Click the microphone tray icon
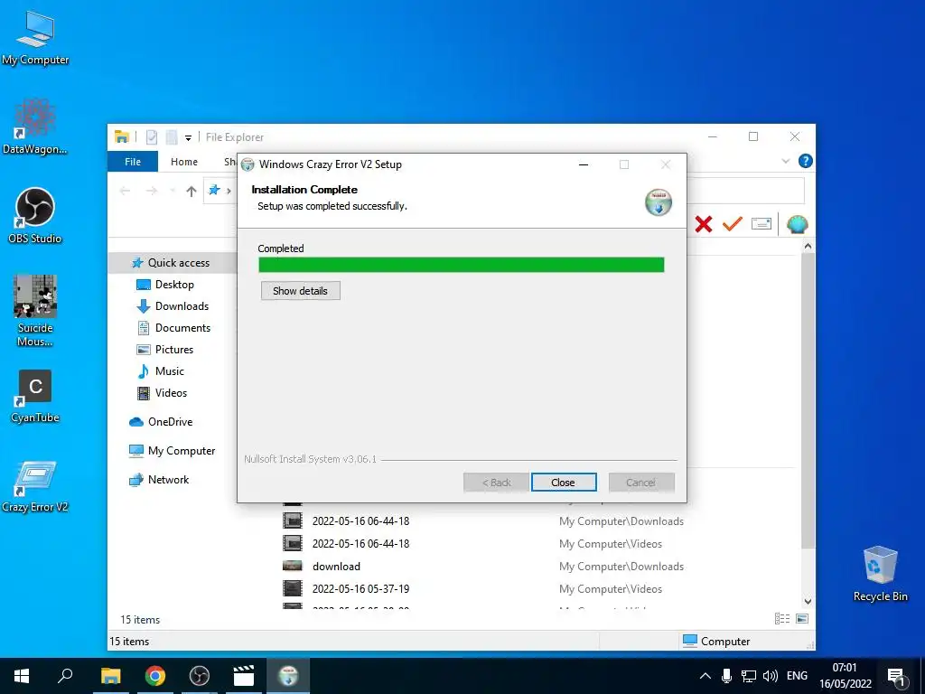Image resolution: width=925 pixels, height=694 pixels. click(727, 676)
